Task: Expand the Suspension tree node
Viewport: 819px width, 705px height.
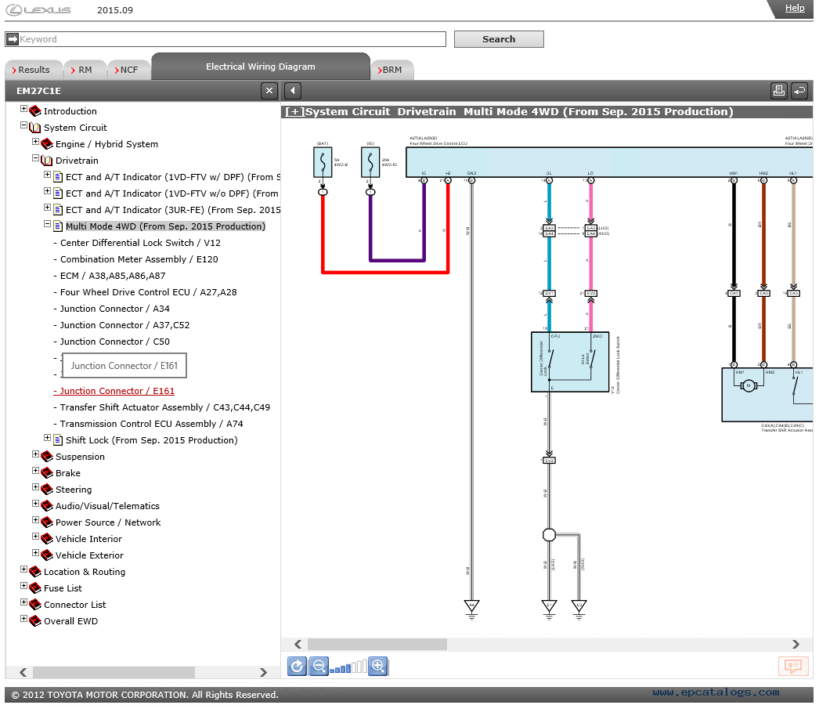Action: [35, 454]
